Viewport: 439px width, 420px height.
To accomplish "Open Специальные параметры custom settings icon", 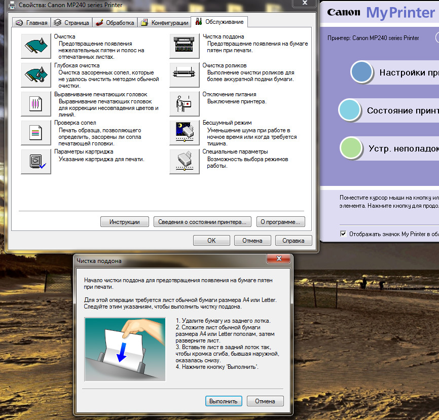I will [184, 162].
